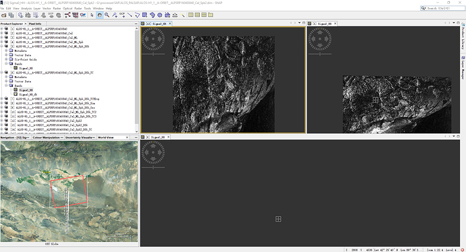
Task: Select Vector Data folder under product [5]
Action: [x=23, y=55]
